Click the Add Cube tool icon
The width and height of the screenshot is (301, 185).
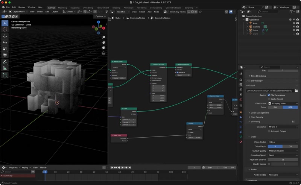click(x=5, y=75)
